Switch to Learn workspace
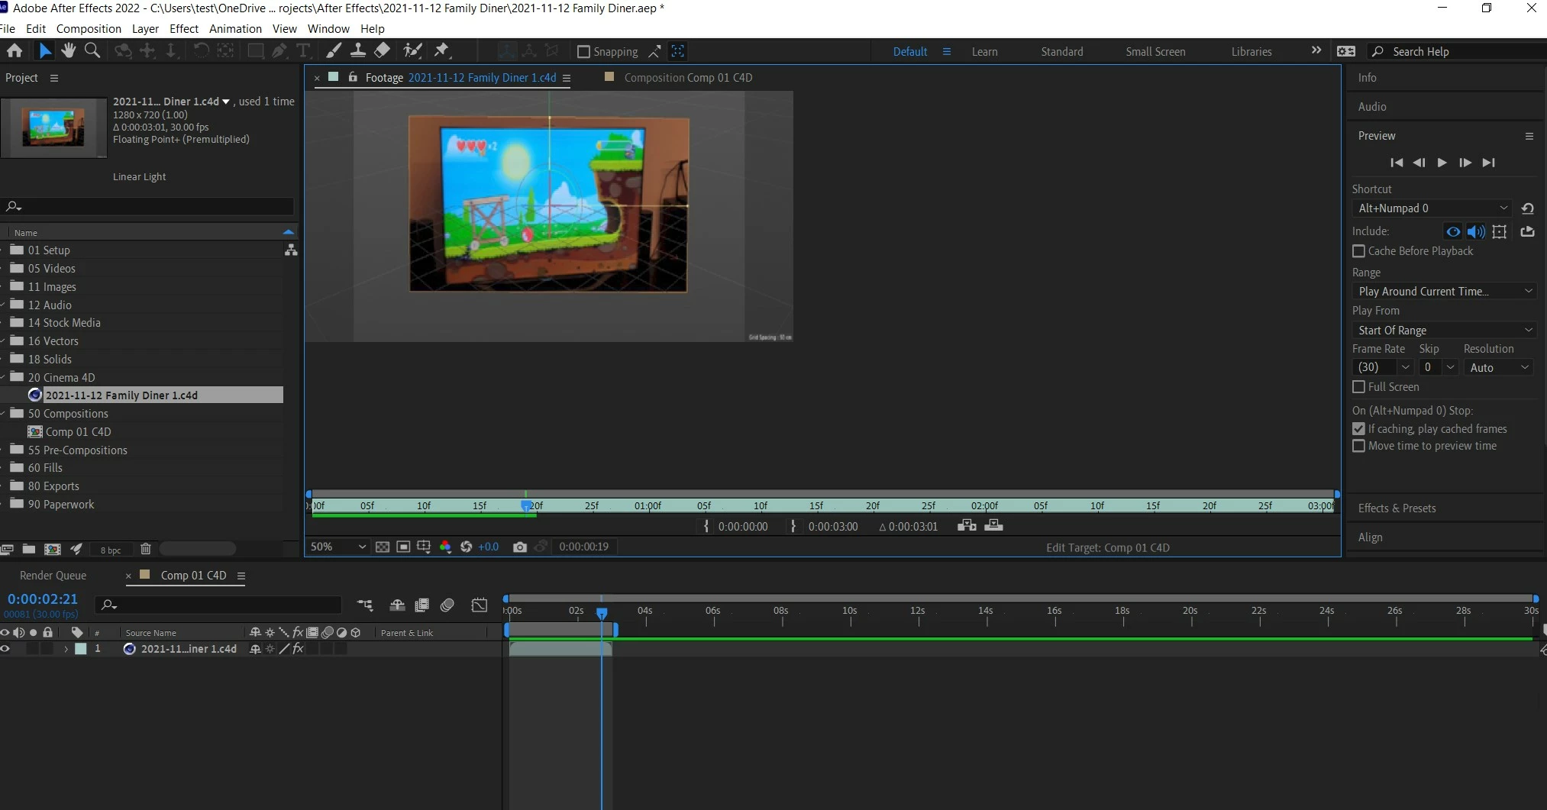The height and width of the screenshot is (810, 1547). tap(984, 52)
